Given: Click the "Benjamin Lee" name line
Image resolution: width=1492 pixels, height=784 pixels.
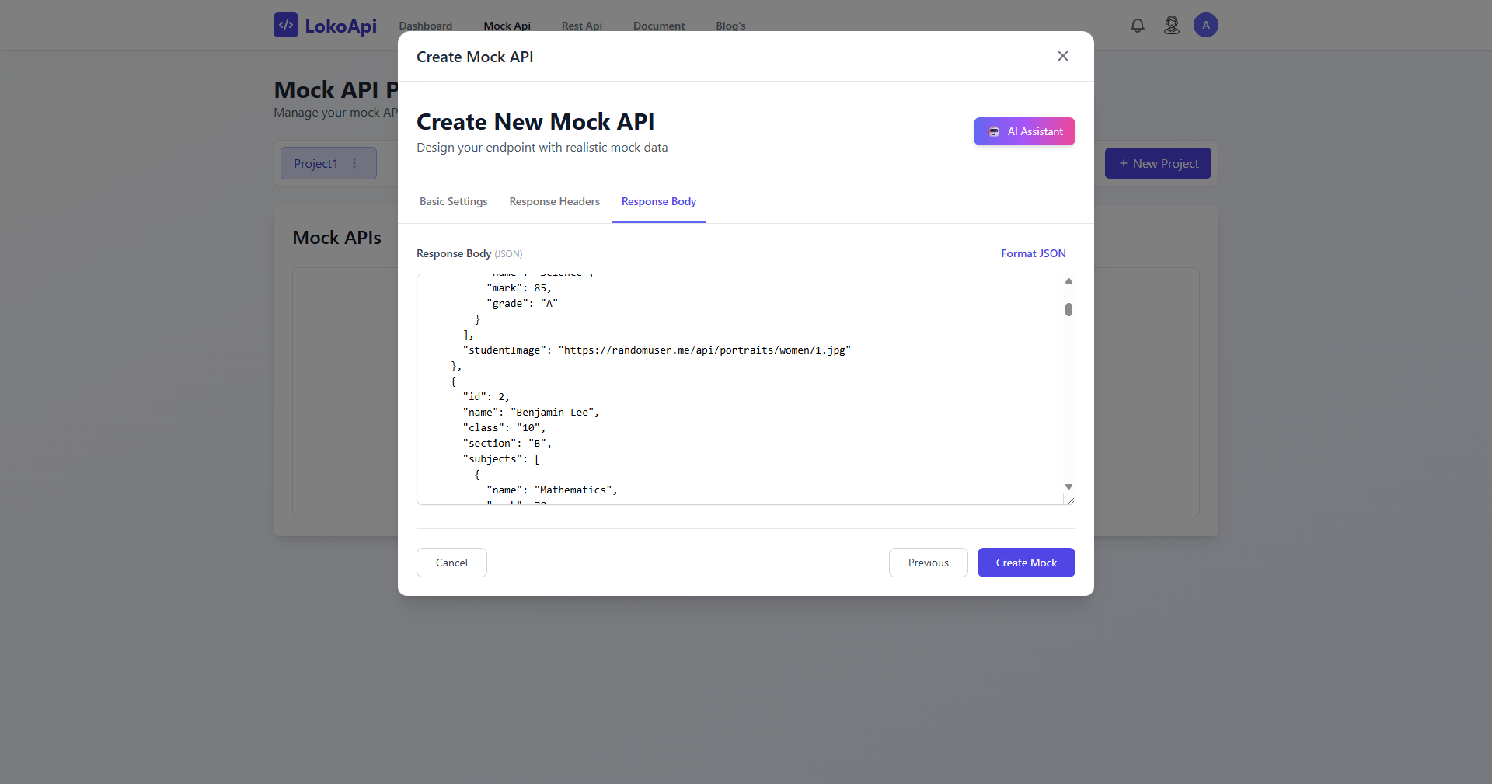Looking at the screenshot, I should [x=531, y=413].
